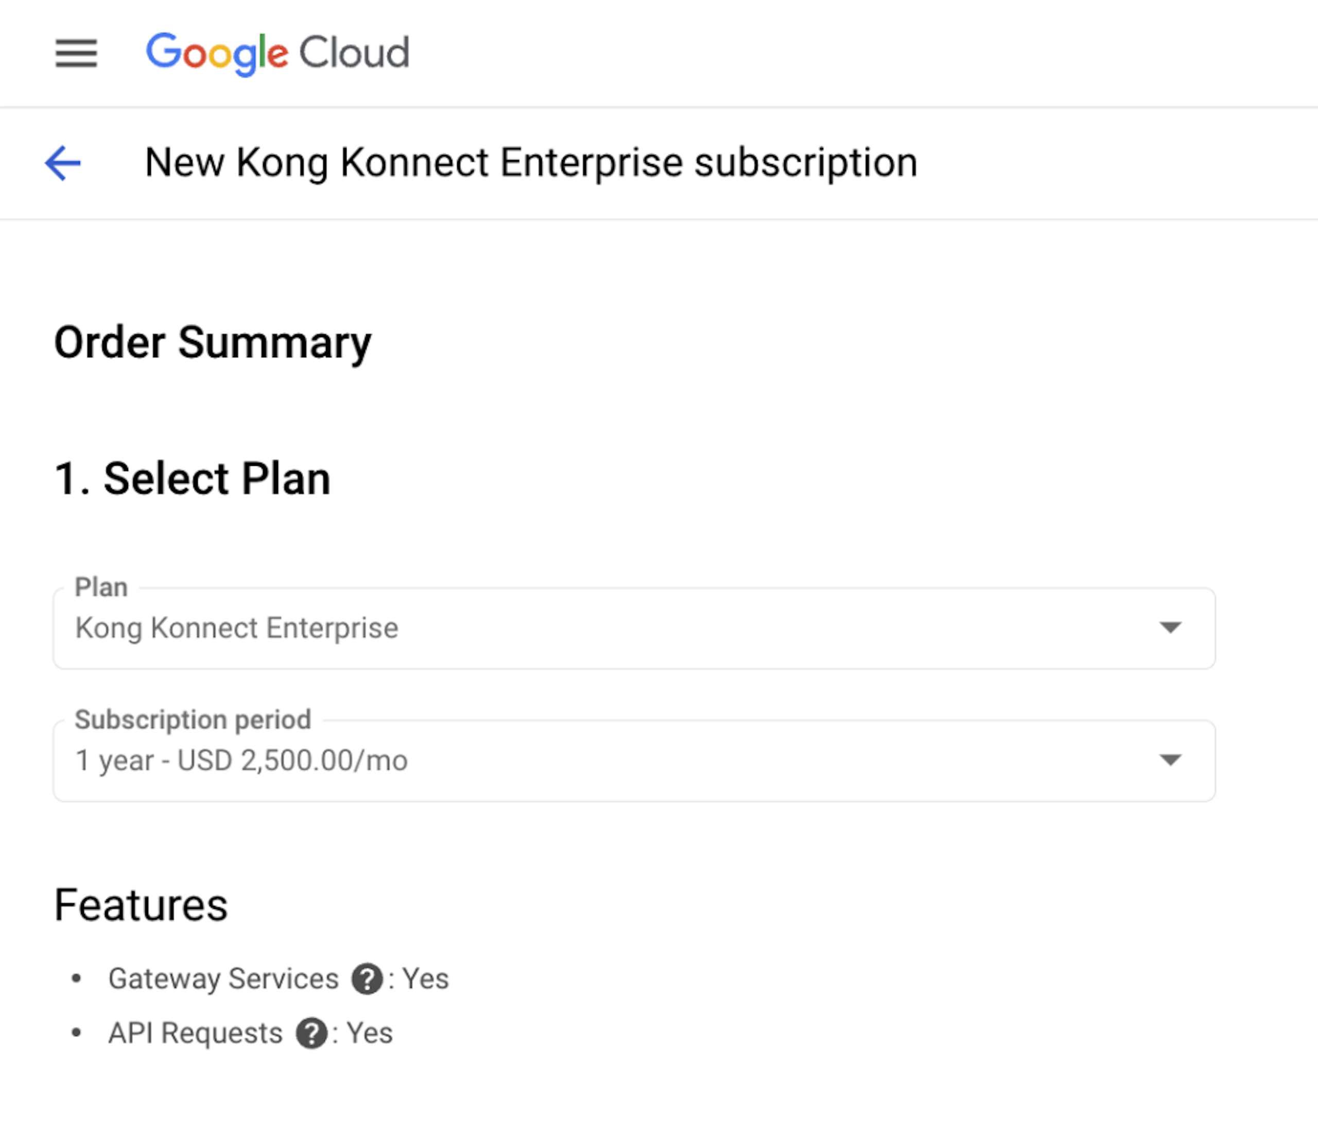Show help for API Requests

point(311,1032)
